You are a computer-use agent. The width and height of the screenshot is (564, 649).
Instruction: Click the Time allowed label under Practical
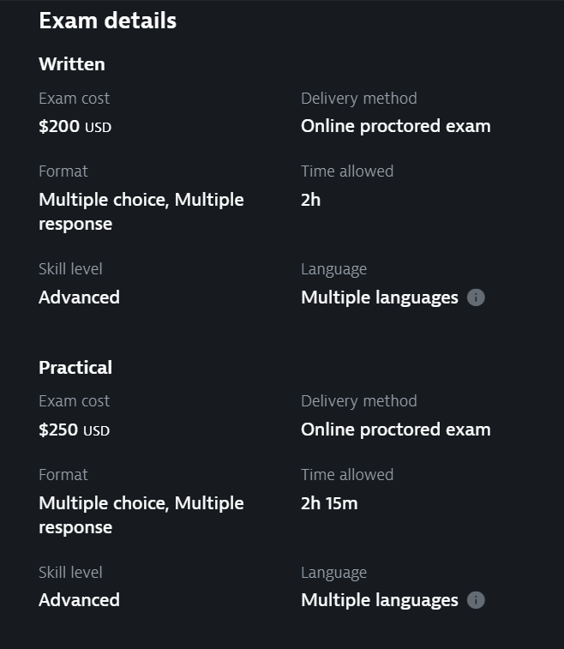click(x=347, y=475)
